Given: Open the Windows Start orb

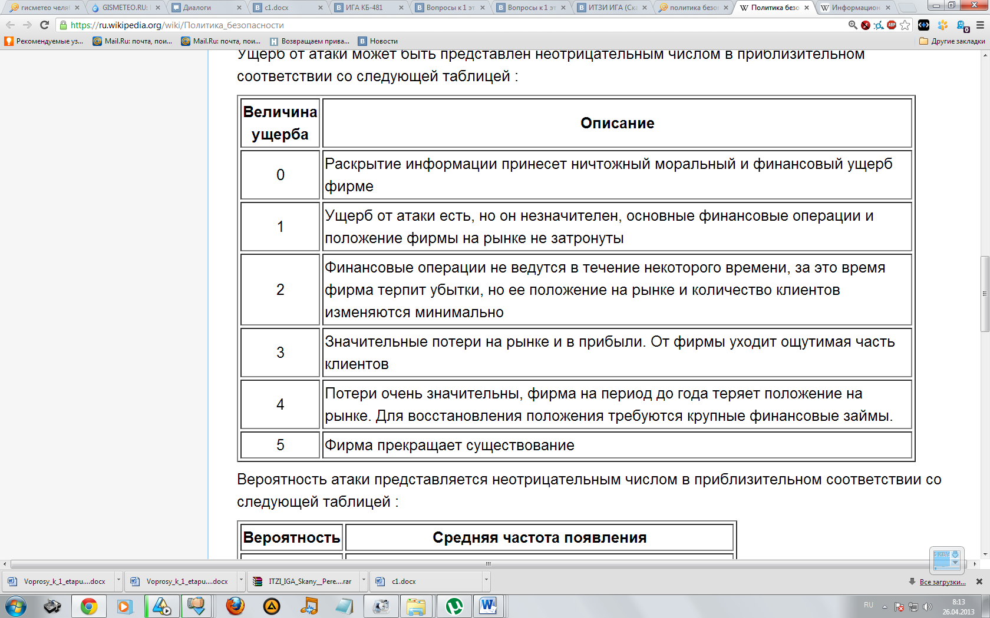Looking at the screenshot, I should tap(16, 606).
